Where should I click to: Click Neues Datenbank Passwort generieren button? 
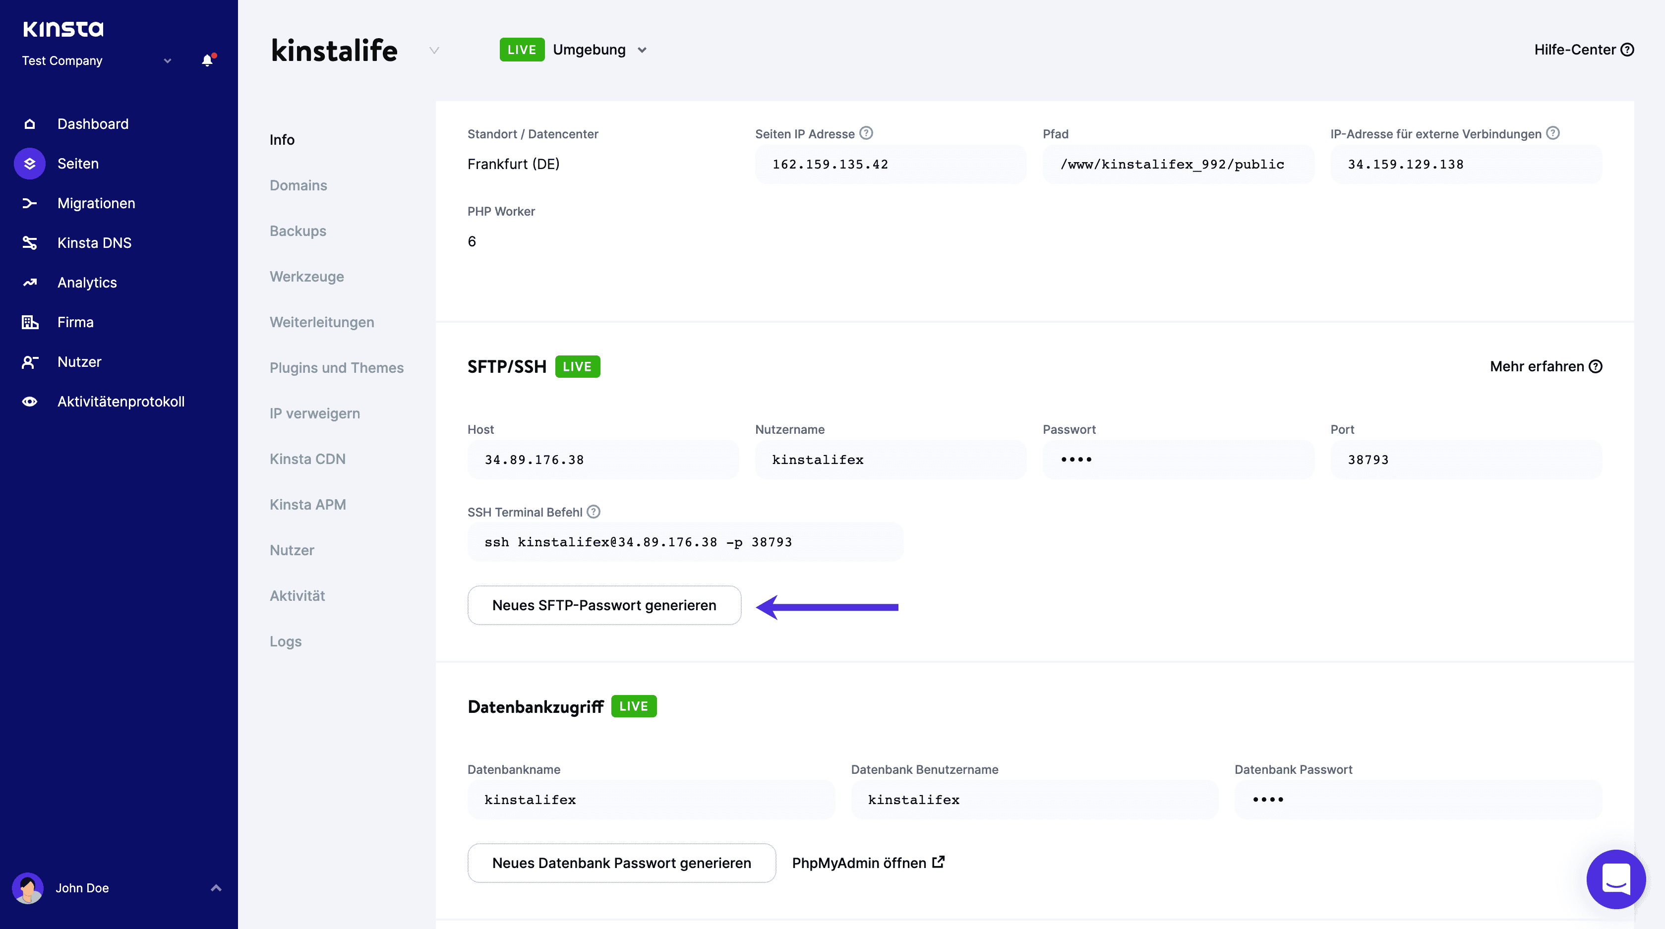coord(621,863)
